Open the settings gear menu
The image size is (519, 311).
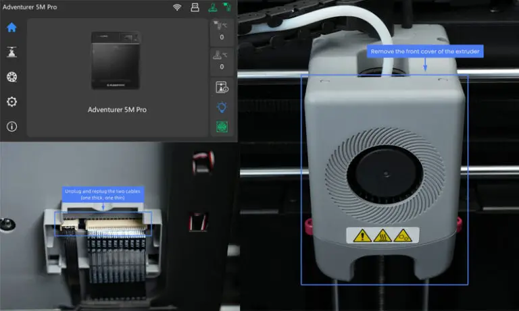(11, 102)
